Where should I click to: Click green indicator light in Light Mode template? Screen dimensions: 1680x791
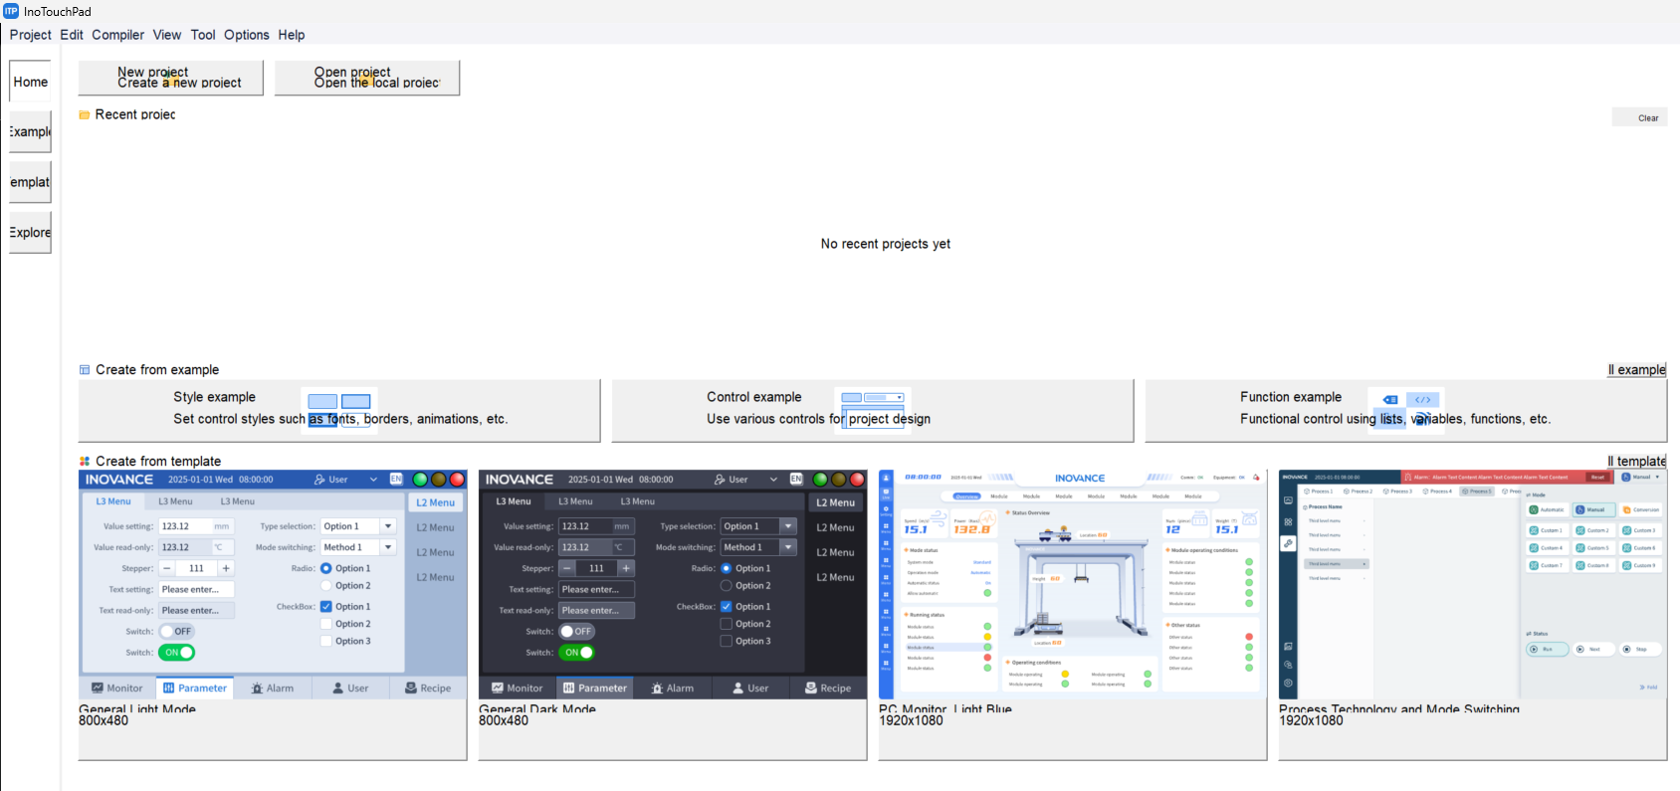[x=420, y=480]
